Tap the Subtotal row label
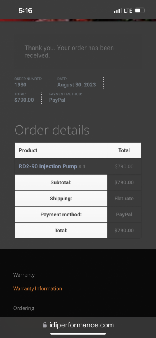156x338 pixels. (61, 182)
